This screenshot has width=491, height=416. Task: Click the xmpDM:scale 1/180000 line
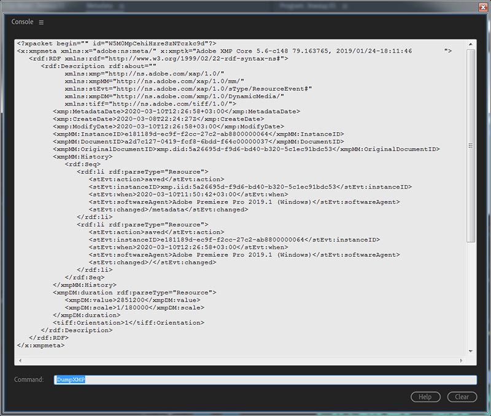coord(134,307)
